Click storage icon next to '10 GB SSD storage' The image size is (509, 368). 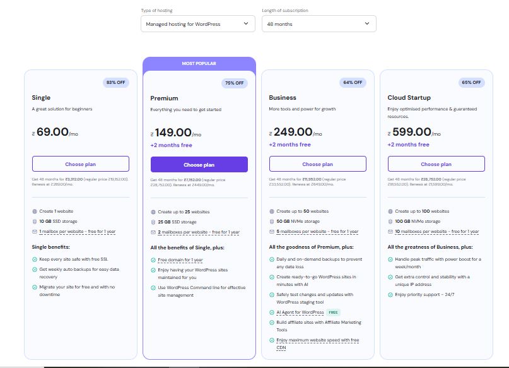click(34, 222)
